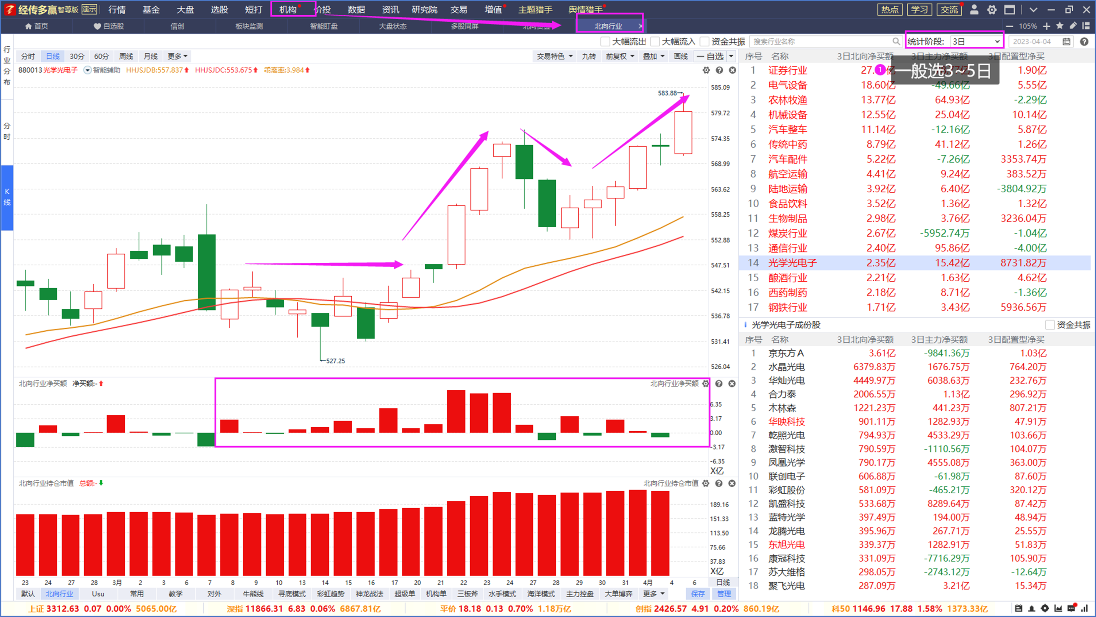Open the calendar date picker icon
The height and width of the screenshot is (617, 1096).
1066,41
